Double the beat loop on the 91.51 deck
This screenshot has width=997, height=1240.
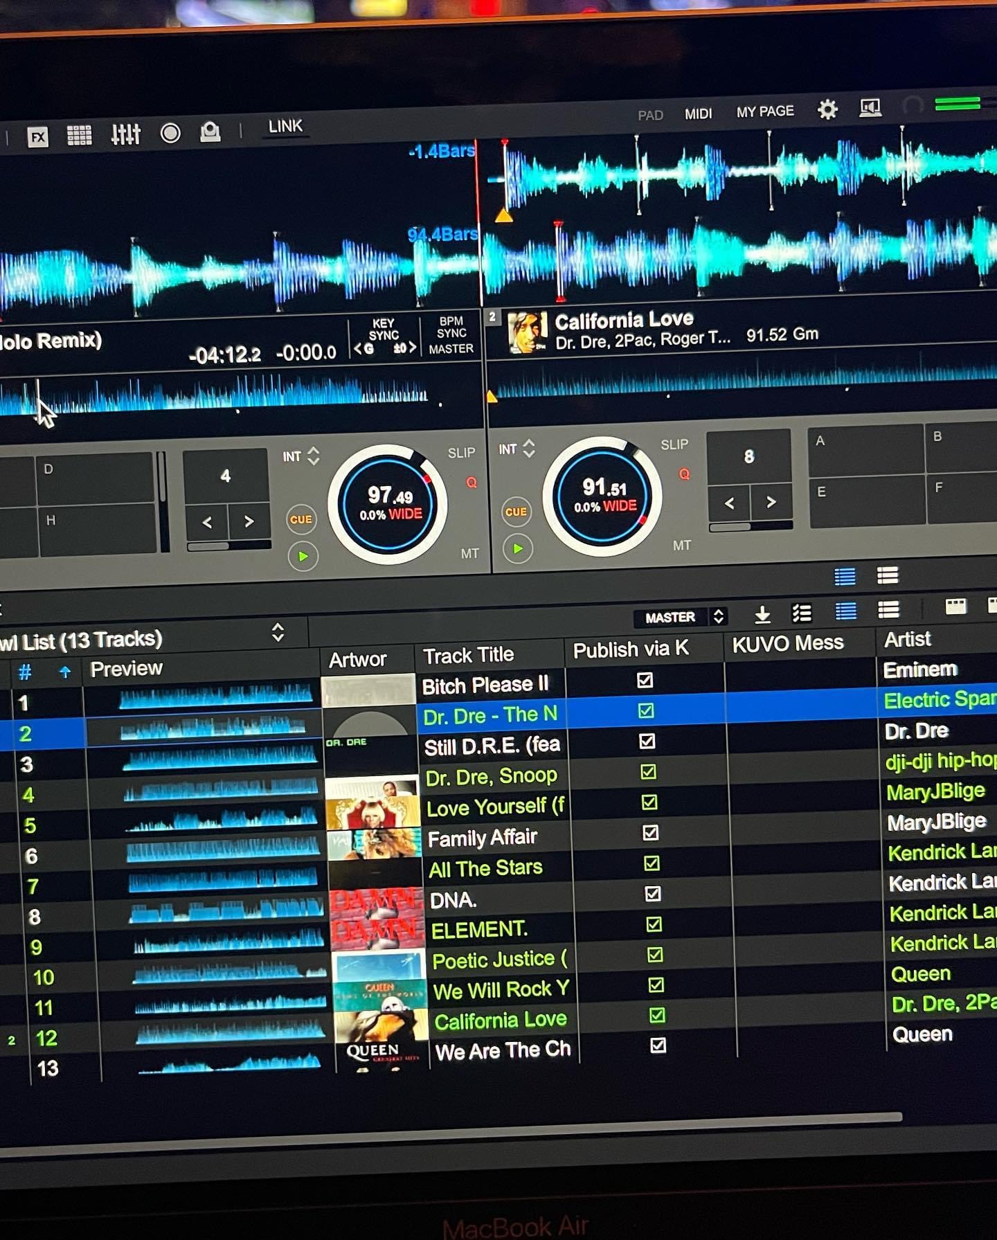pyautogui.click(x=771, y=502)
